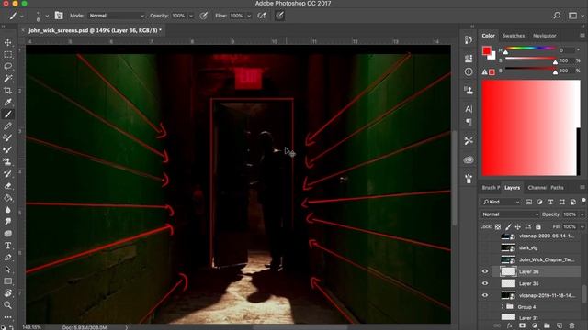Create a new group folder
The width and height of the screenshot is (588, 330).
[x=547, y=326]
